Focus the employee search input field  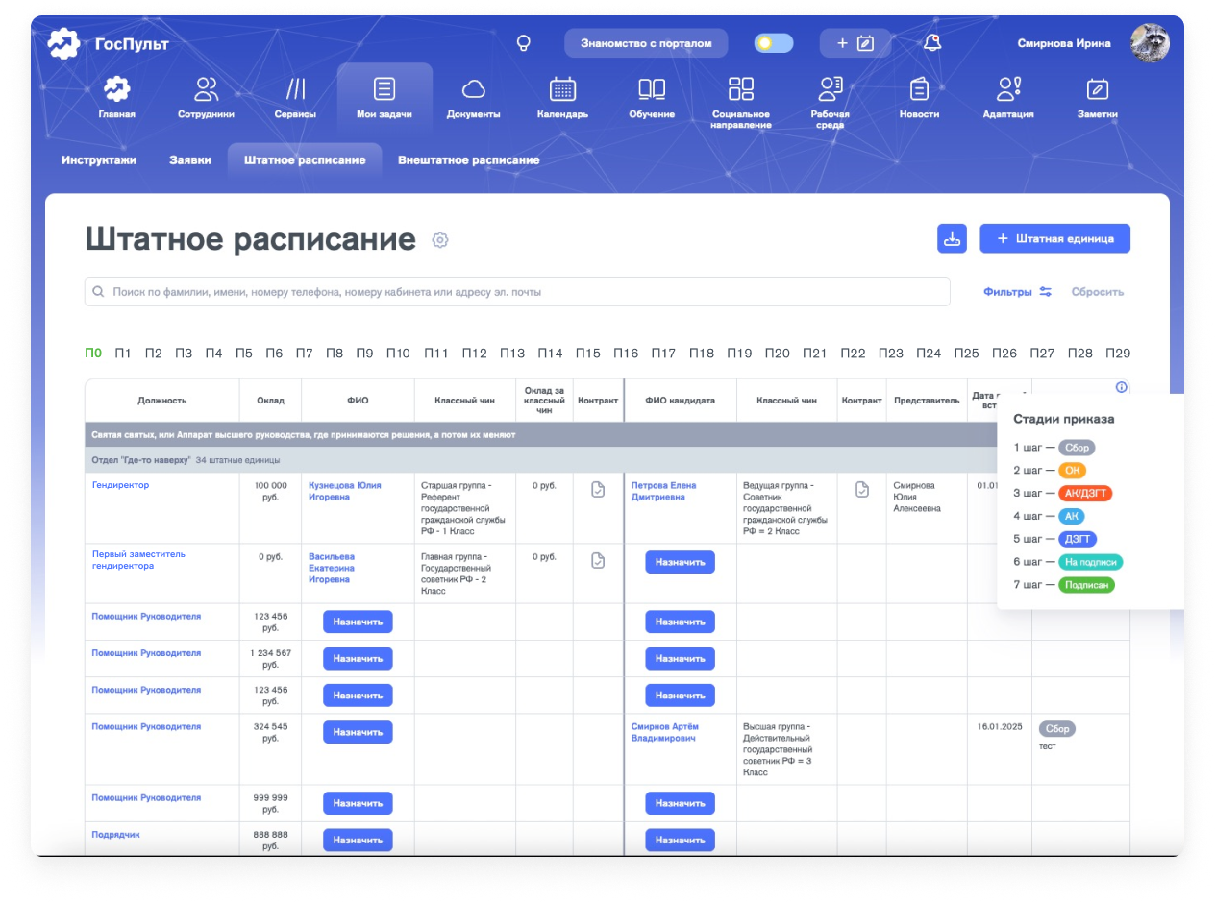pos(517,292)
